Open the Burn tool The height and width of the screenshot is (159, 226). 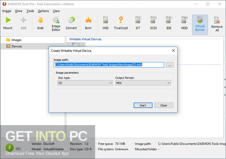88,24
